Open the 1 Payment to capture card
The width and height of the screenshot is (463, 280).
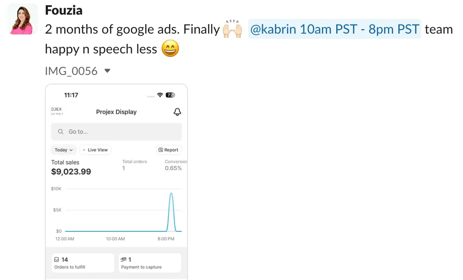tap(150, 263)
